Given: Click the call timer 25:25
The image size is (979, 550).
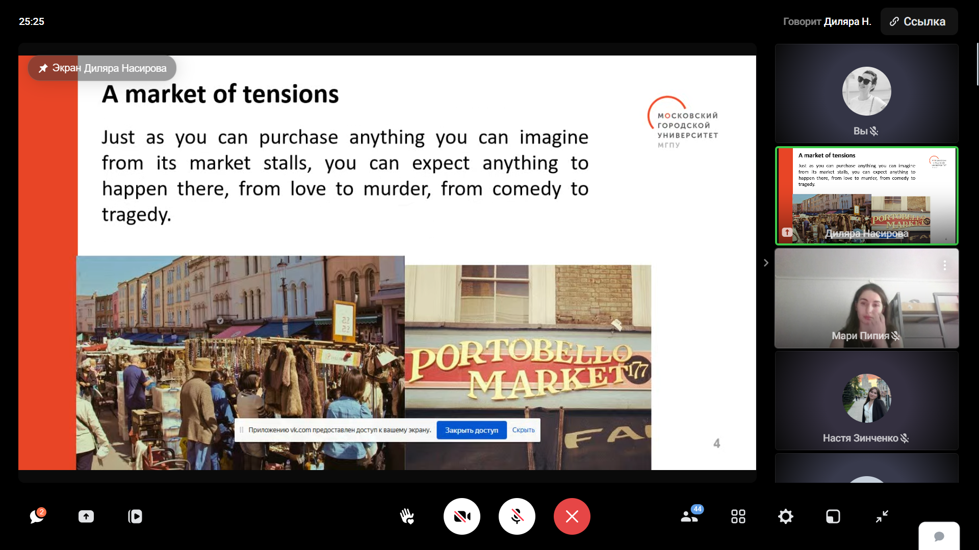Looking at the screenshot, I should pyautogui.click(x=32, y=21).
